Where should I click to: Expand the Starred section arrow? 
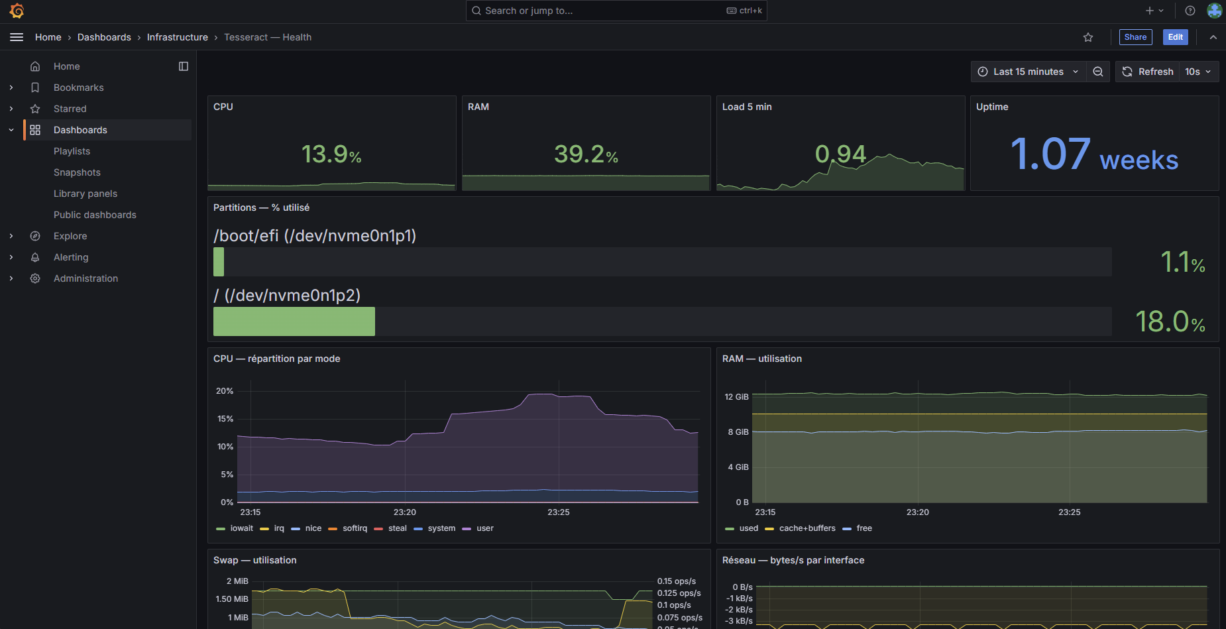point(11,109)
